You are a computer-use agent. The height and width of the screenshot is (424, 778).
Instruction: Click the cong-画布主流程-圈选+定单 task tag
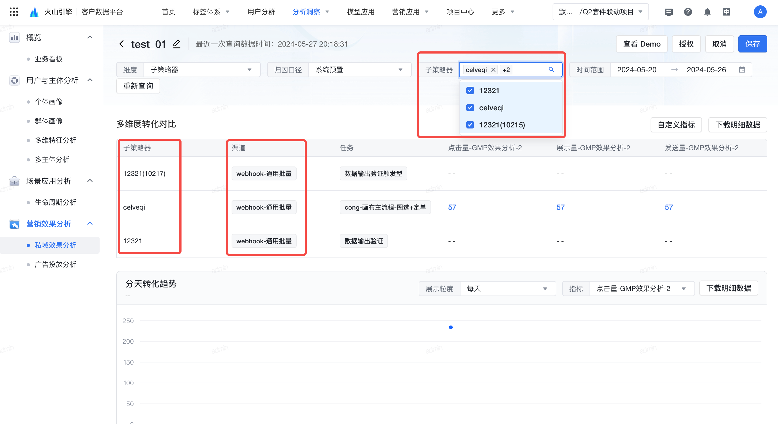[385, 207]
